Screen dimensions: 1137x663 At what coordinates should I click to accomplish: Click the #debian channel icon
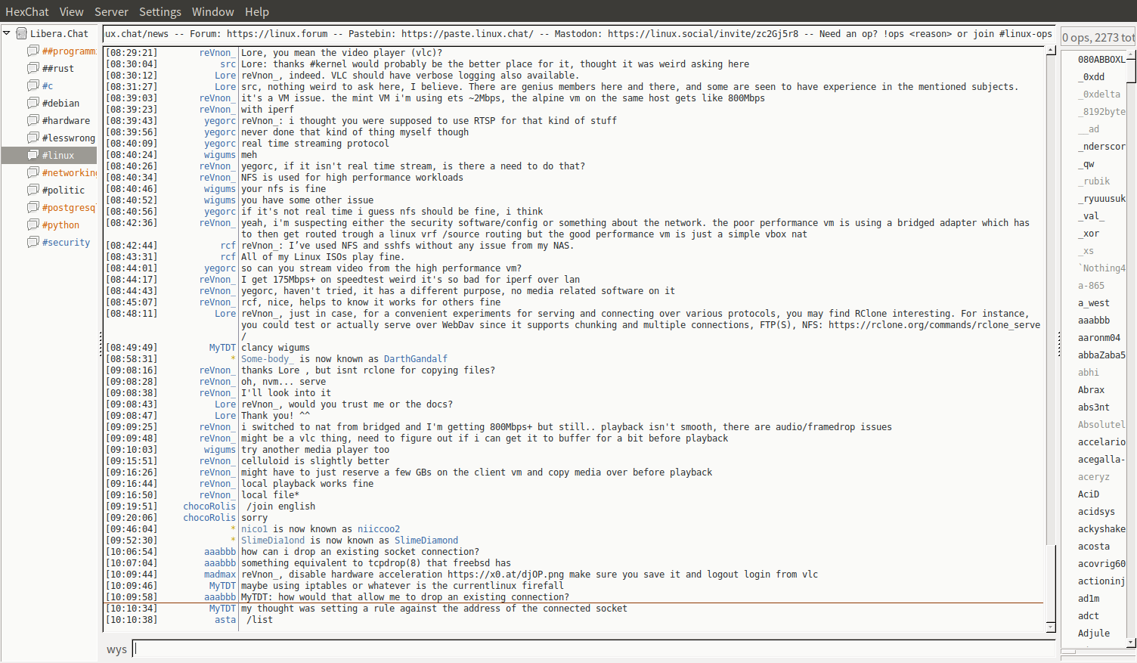pos(33,103)
